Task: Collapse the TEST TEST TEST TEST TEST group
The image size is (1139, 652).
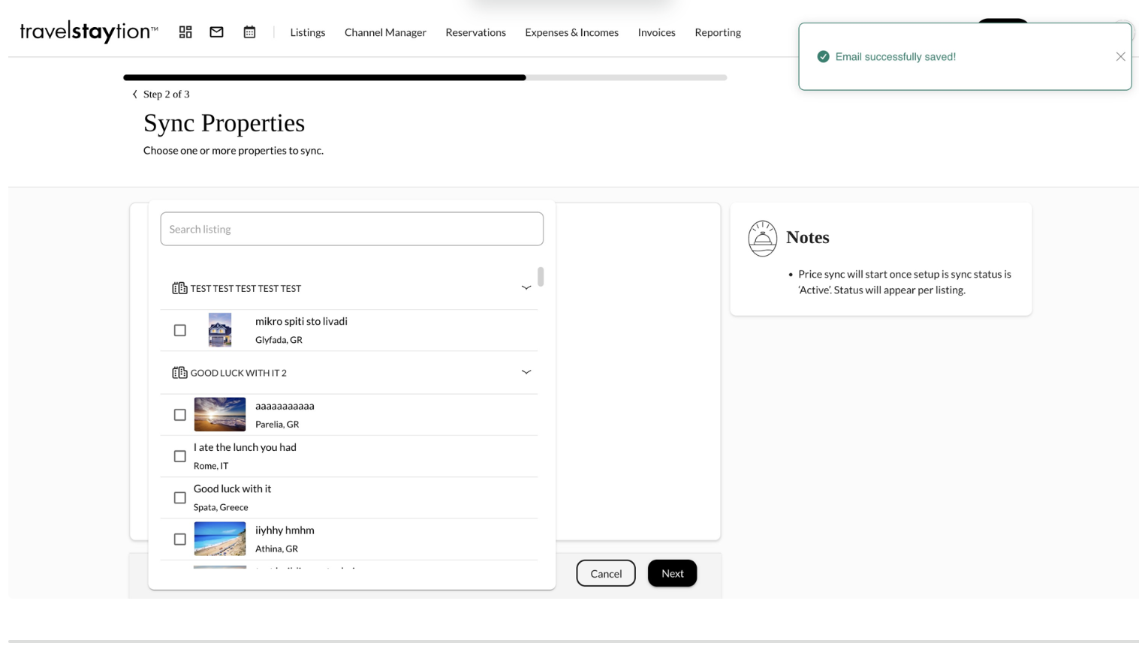Action: [526, 288]
